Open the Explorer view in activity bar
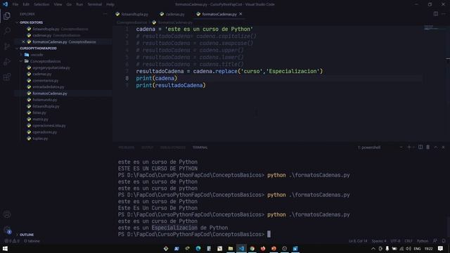The height and width of the screenshot is (253, 450). [7, 15]
